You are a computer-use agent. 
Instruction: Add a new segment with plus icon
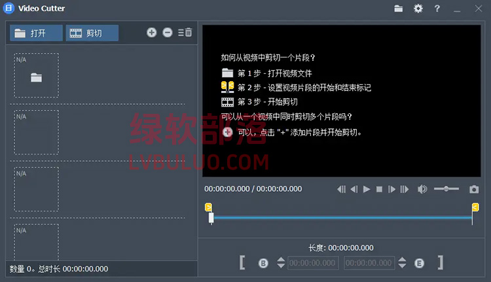152,32
